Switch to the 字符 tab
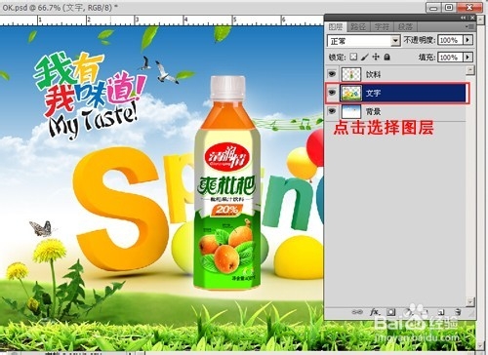Image resolution: width=488 pixels, height=355 pixels. click(x=382, y=26)
